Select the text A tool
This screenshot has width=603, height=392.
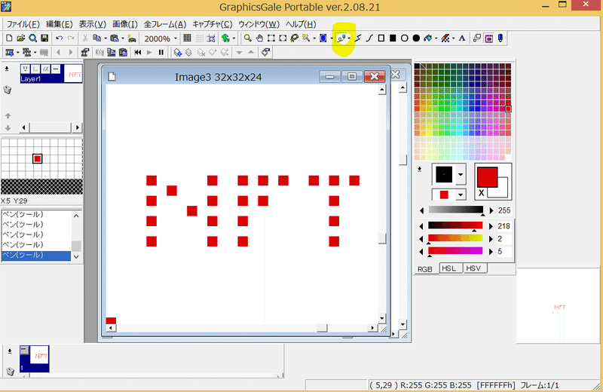pyautogui.click(x=462, y=38)
